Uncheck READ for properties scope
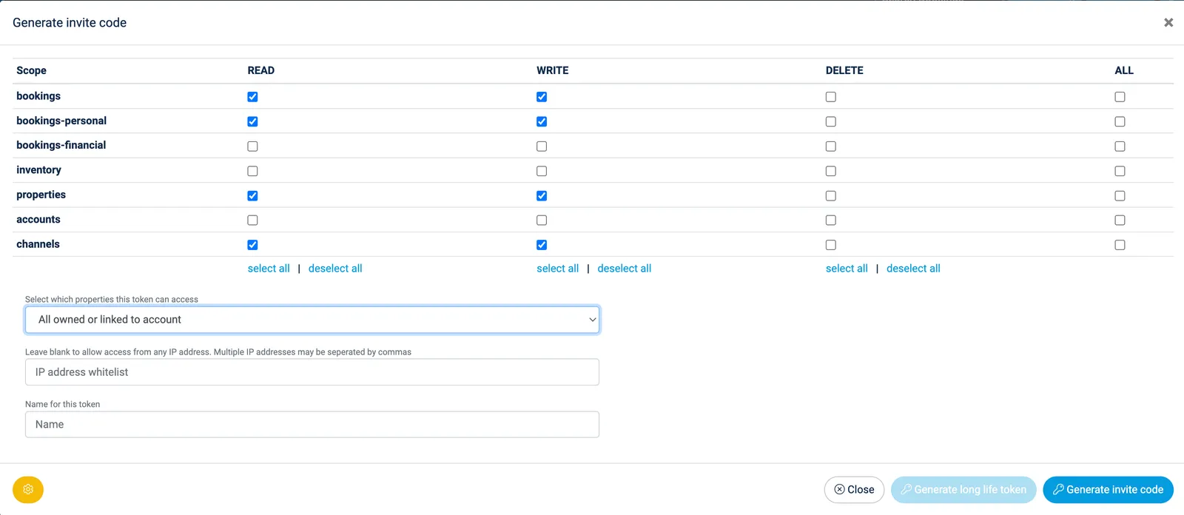The height and width of the screenshot is (515, 1184). [x=252, y=196]
